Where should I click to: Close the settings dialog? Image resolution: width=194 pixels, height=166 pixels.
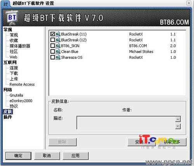pyautogui.click(x=189, y=3)
